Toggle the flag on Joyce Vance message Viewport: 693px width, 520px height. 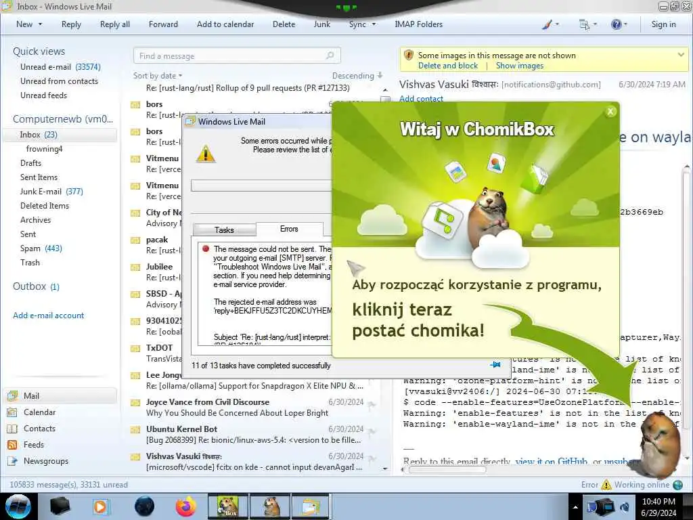click(372, 404)
